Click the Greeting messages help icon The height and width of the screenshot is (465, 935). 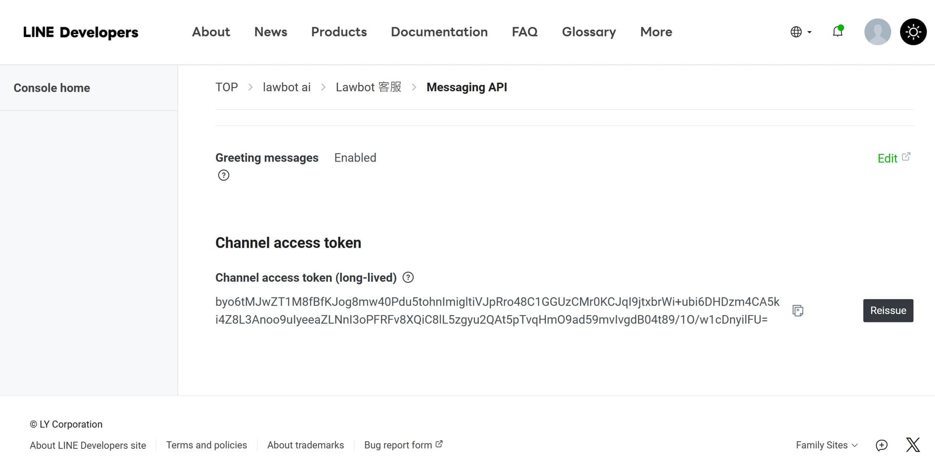224,175
